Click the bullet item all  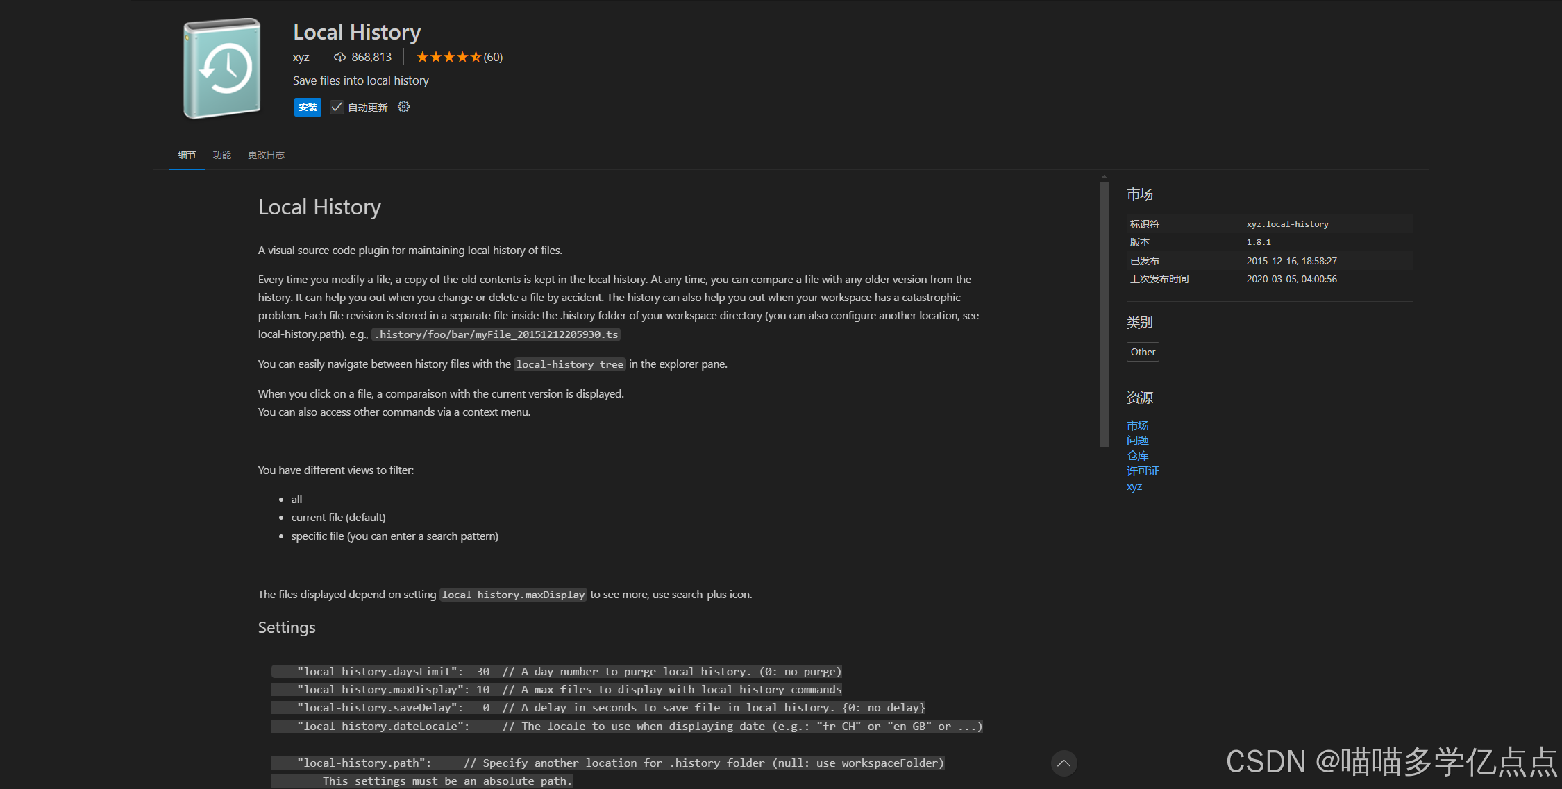pyautogui.click(x=296, y=500)
